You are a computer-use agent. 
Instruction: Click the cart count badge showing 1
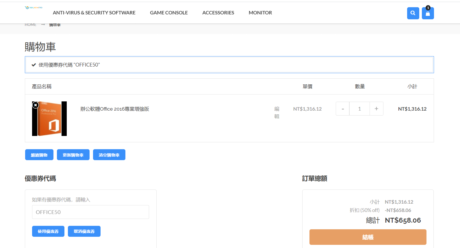(x=428, y=8)
